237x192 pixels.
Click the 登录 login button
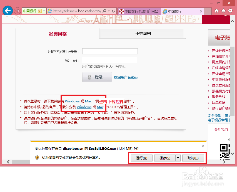click(97, 77)
